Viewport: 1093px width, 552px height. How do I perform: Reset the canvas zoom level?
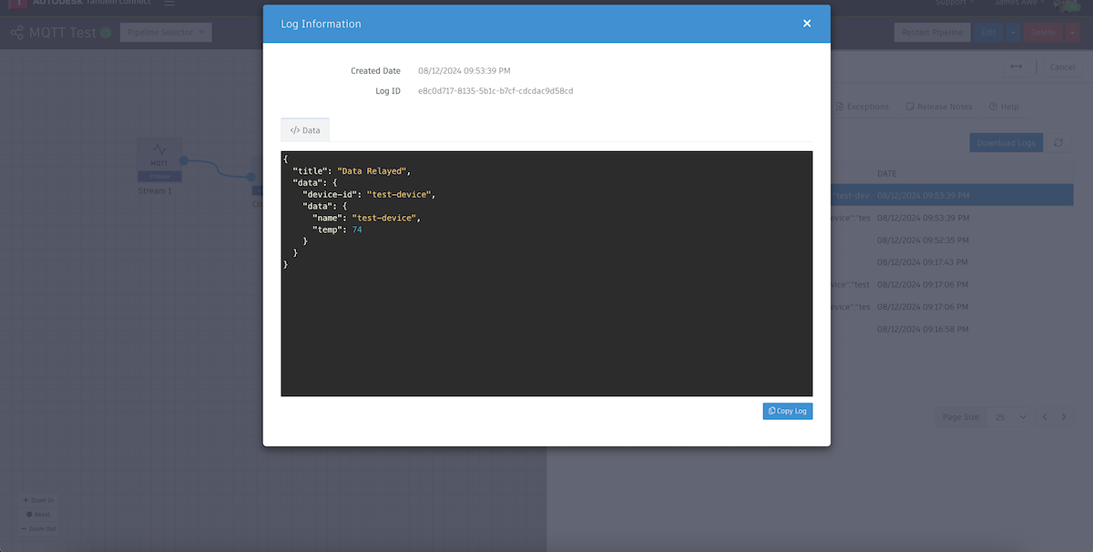(x=38, y=514)
